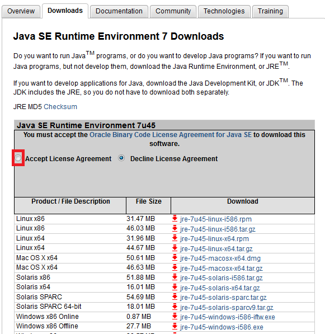
Task: Open Oracle Binary Code License Agreement link
Action: click(171, 135)
